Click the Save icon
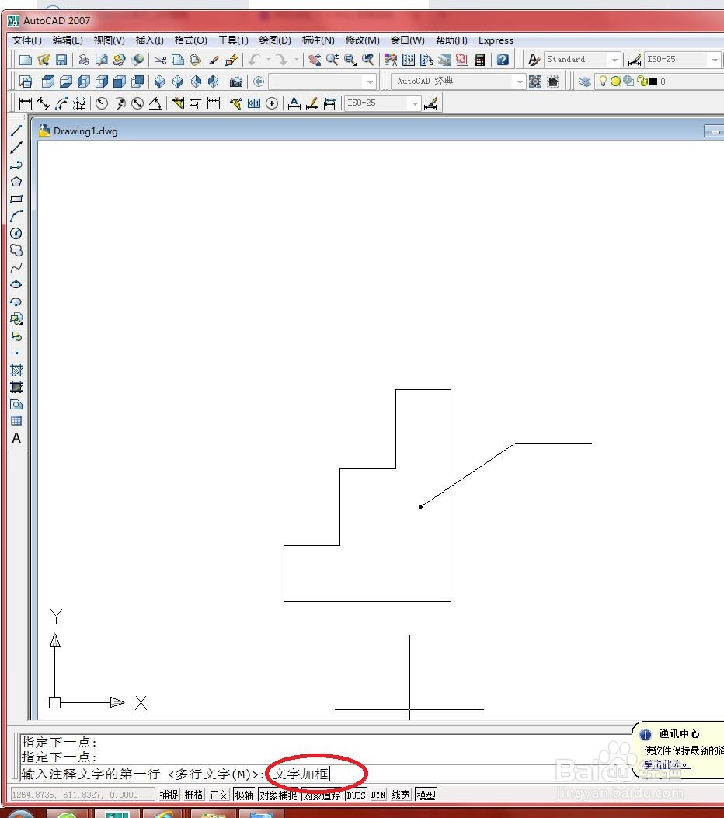 61,60
